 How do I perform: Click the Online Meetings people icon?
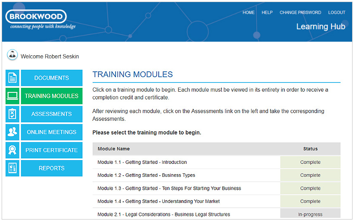[12, 132]
